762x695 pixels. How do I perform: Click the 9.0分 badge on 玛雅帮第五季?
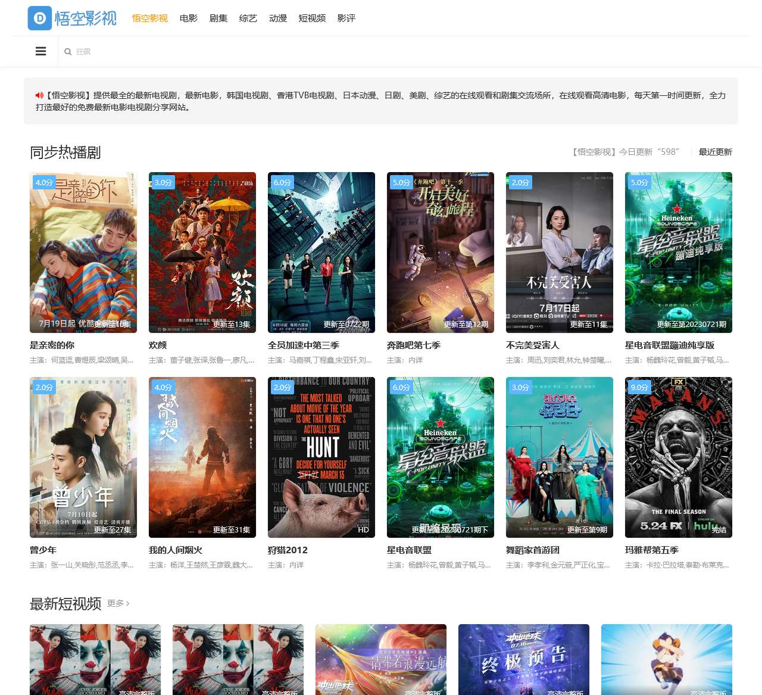pos(639,387)
